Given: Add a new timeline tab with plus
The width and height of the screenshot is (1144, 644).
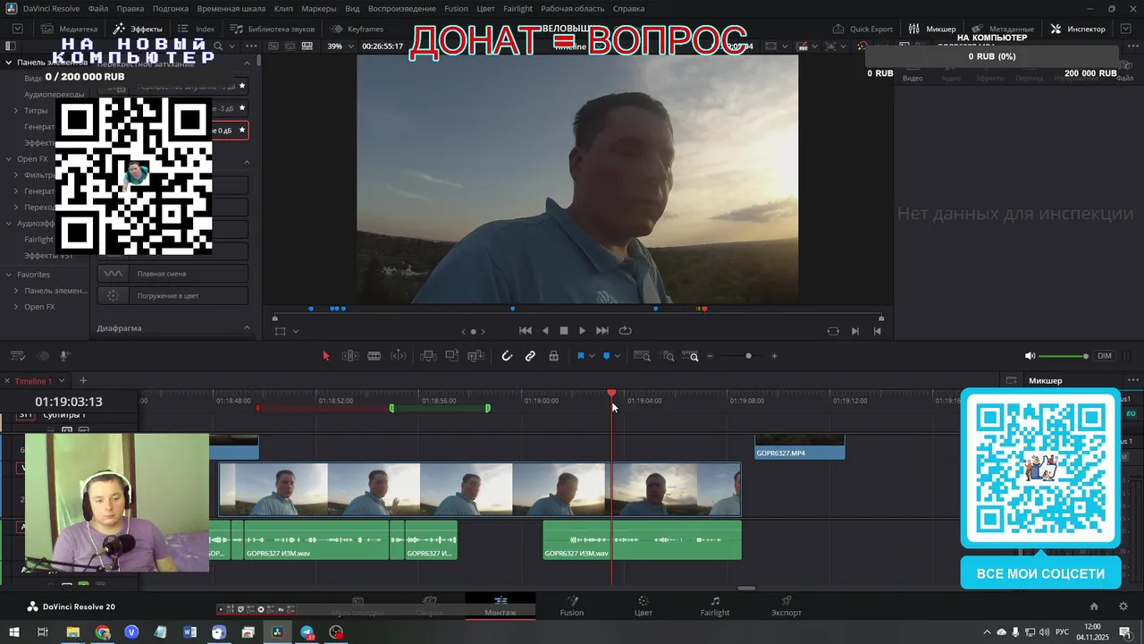Looking at the screenshot, I should (83, 381).
